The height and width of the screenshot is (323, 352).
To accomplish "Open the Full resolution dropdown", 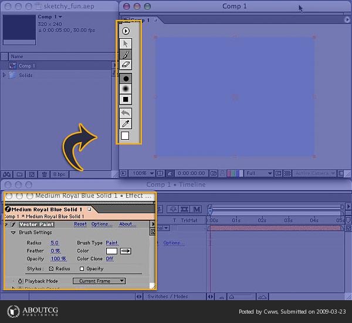I will [x=259, y=173].
